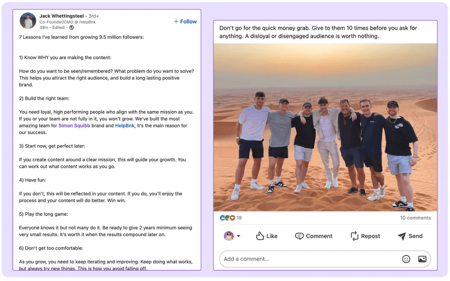Attach an image to your comment
This screenshot has width=450, height=281.
tap(422, 259)
